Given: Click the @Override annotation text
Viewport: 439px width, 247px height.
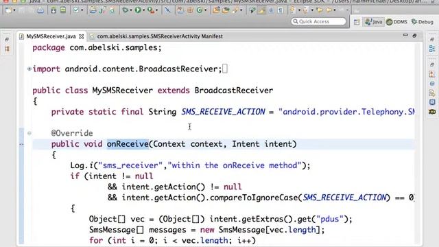Looking at the screenshot, I should click(x=72, y=133).
